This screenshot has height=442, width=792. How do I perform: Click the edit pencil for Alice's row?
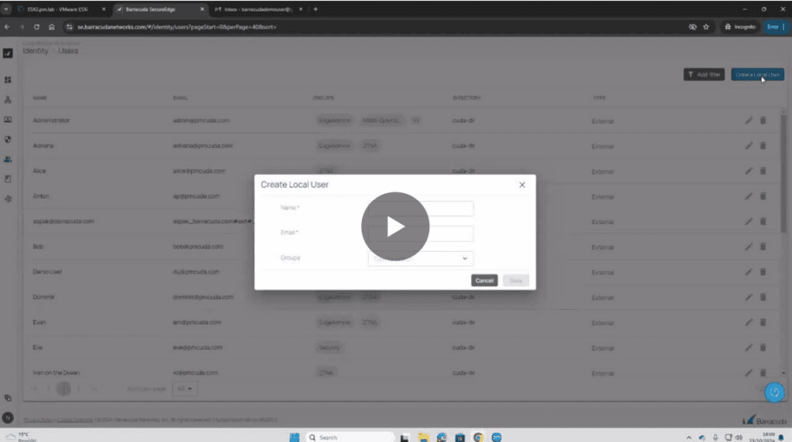pos(748,171)
